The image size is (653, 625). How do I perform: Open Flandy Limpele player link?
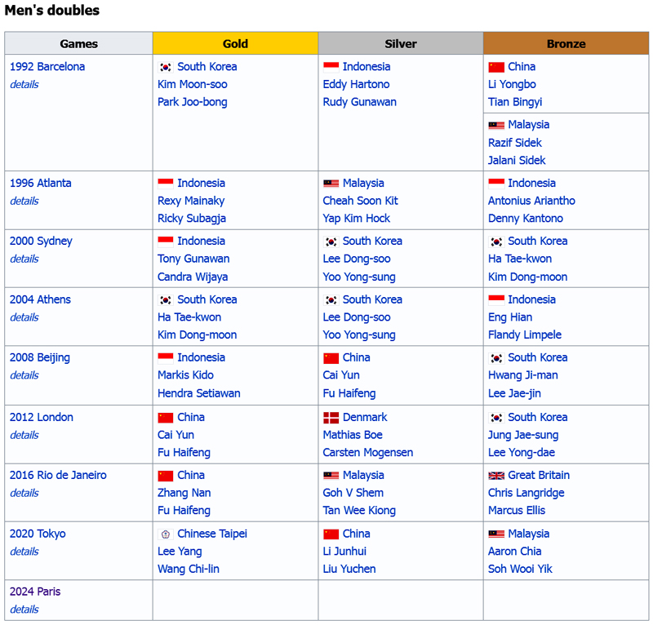point(524,335)
